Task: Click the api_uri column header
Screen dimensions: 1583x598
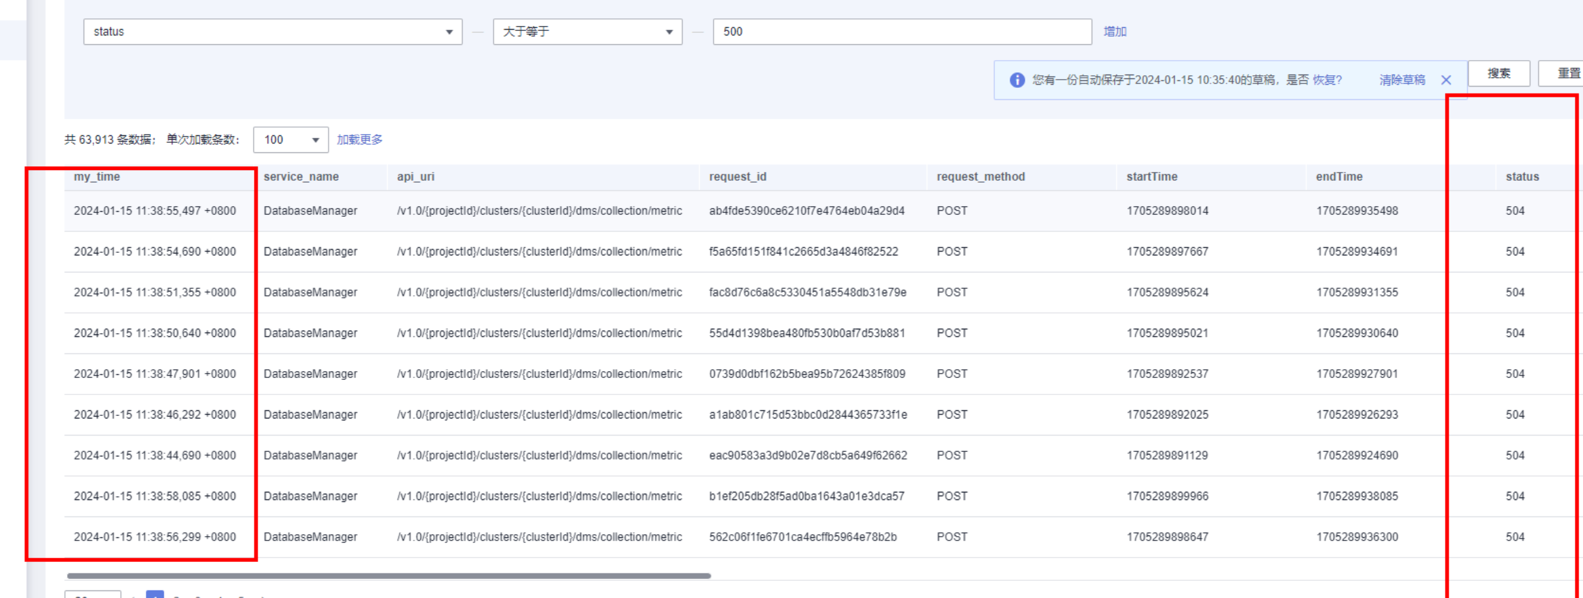Action: pos(415,177)
